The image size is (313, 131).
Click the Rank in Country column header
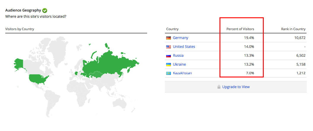pos(293,29)
